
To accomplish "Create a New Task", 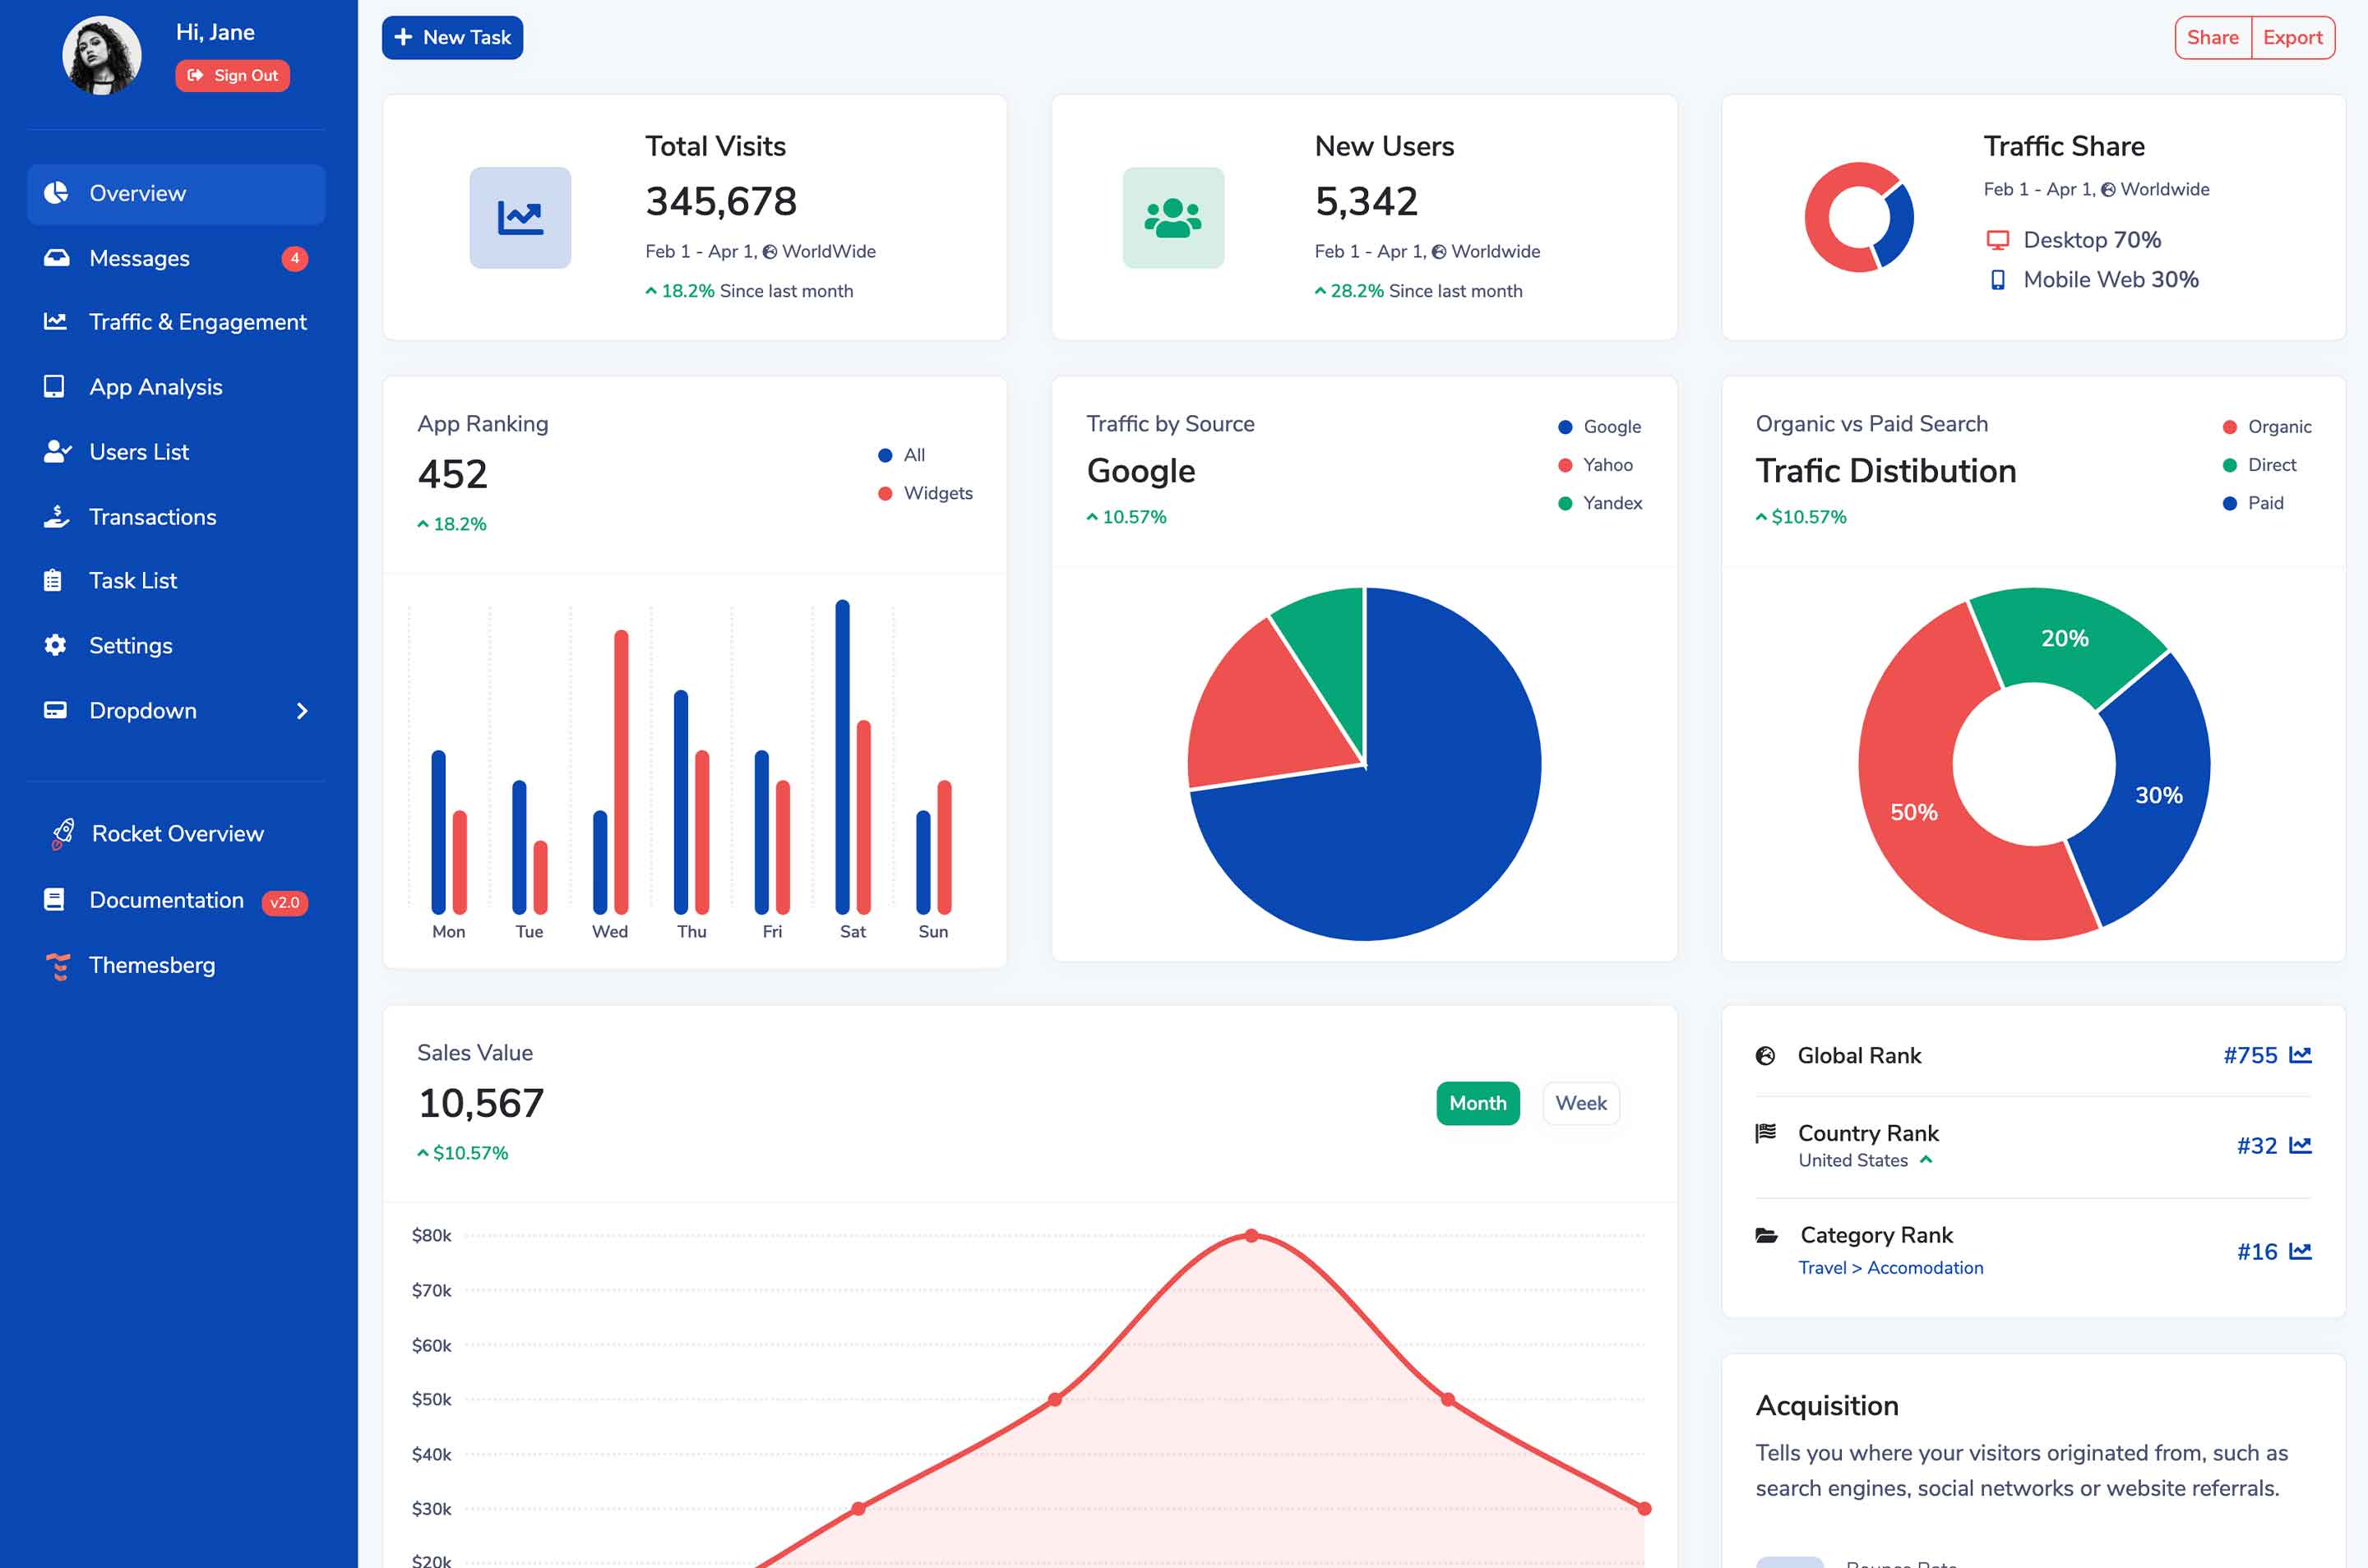I will 452,37.
